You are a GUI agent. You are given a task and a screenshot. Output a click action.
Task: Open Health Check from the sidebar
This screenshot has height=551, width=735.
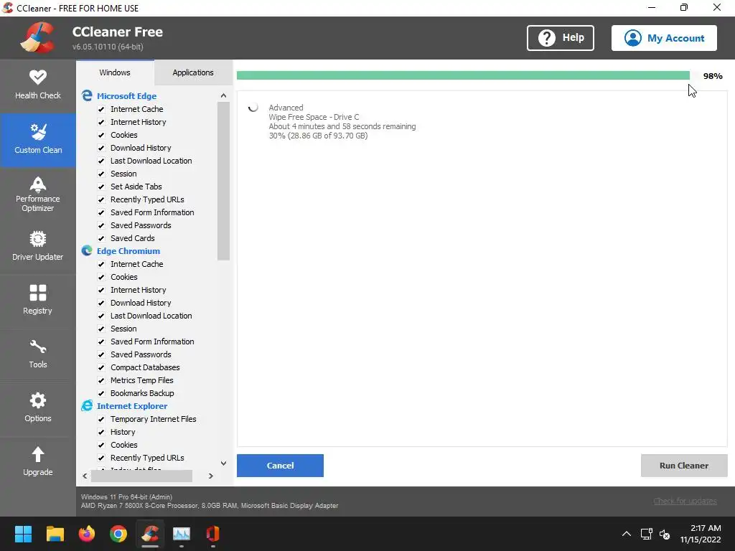[37, 85]
